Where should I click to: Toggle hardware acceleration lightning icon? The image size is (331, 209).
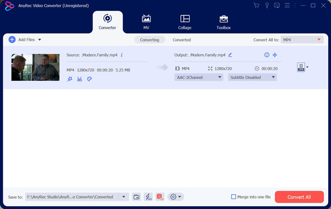[148, 197]
